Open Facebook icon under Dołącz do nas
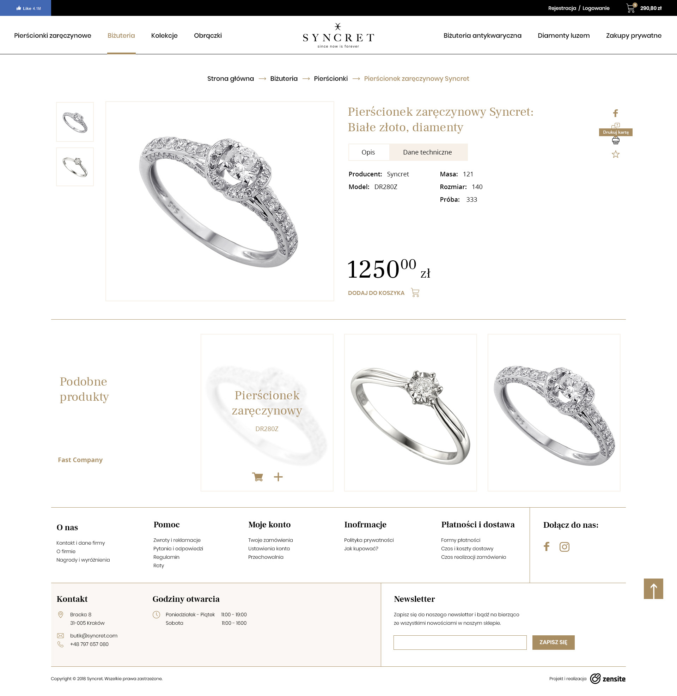 547,546
